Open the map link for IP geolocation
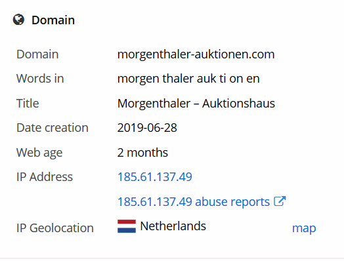Viewport: 344px width, 261px height. 304,228
